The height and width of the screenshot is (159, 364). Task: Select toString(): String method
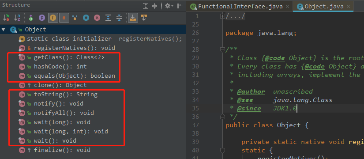93,95
